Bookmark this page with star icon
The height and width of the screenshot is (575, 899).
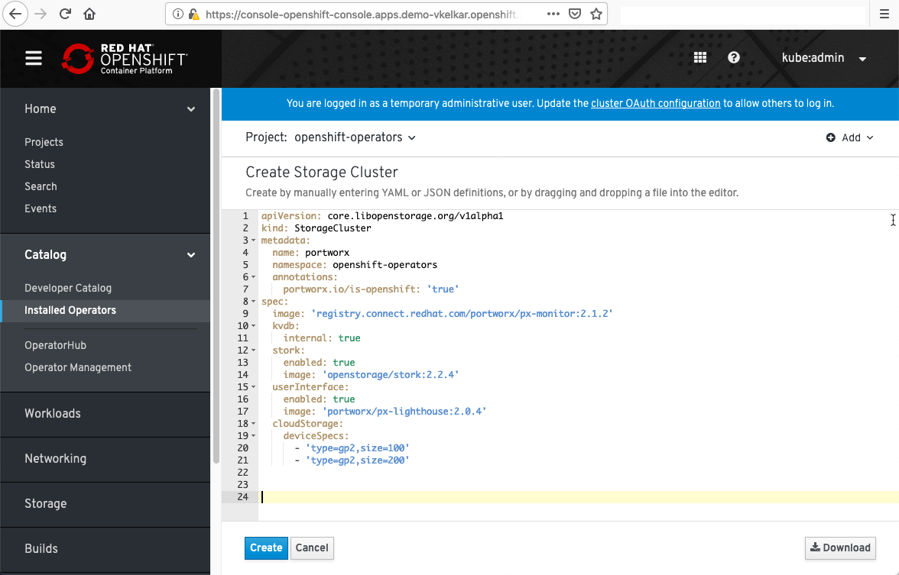pos(596,14)
